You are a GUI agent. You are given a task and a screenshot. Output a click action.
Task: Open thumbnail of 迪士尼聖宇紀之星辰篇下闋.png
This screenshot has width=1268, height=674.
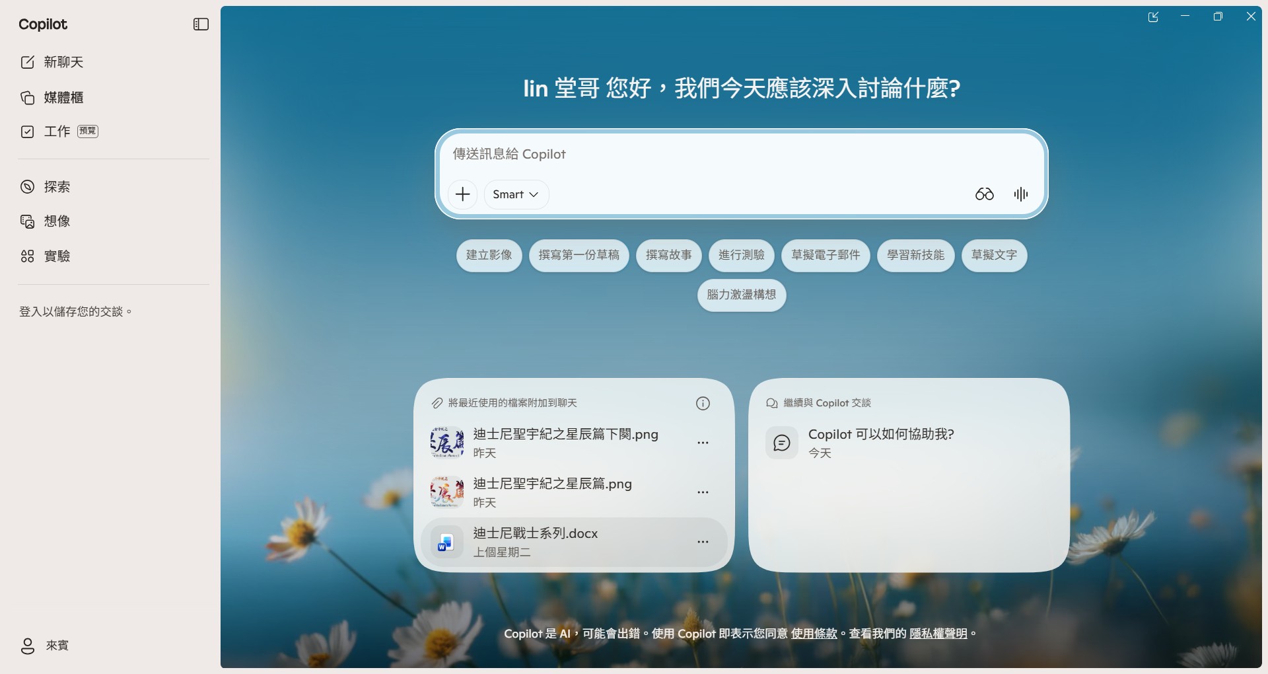pos(446,443)
